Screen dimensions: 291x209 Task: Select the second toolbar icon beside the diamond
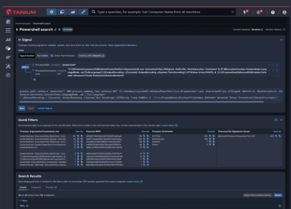62,12
